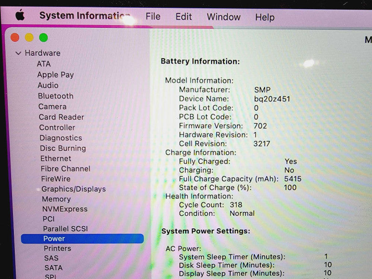Open the Edit menu
The image size is (372, 279).
[x=184, y=17]
